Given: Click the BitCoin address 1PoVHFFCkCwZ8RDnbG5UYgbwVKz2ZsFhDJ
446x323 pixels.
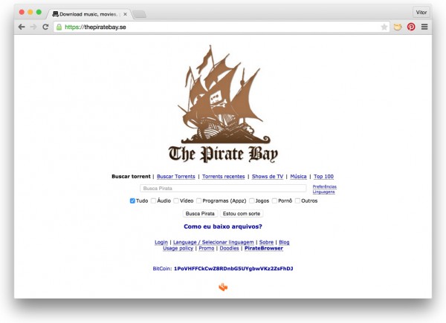Looking at the screenshot, I should pyautogui.click(x=233, y=269).
